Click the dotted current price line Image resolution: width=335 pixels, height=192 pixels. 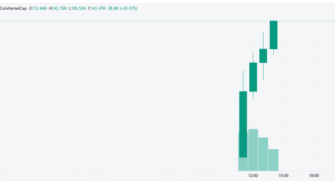point(134,21)
